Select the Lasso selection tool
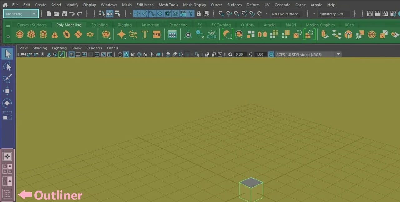 pyautogui.click(x=7, y=66)
